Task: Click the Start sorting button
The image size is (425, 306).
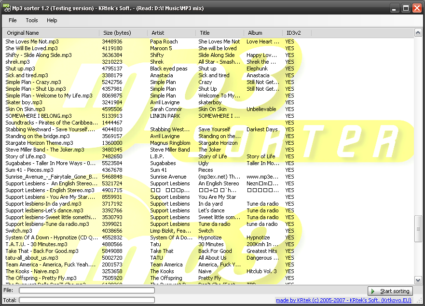Action: click(x=390, y=291)
